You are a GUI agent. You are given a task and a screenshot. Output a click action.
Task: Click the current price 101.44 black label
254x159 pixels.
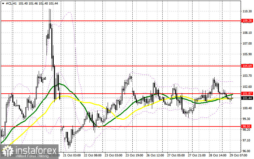click(247, 98)
